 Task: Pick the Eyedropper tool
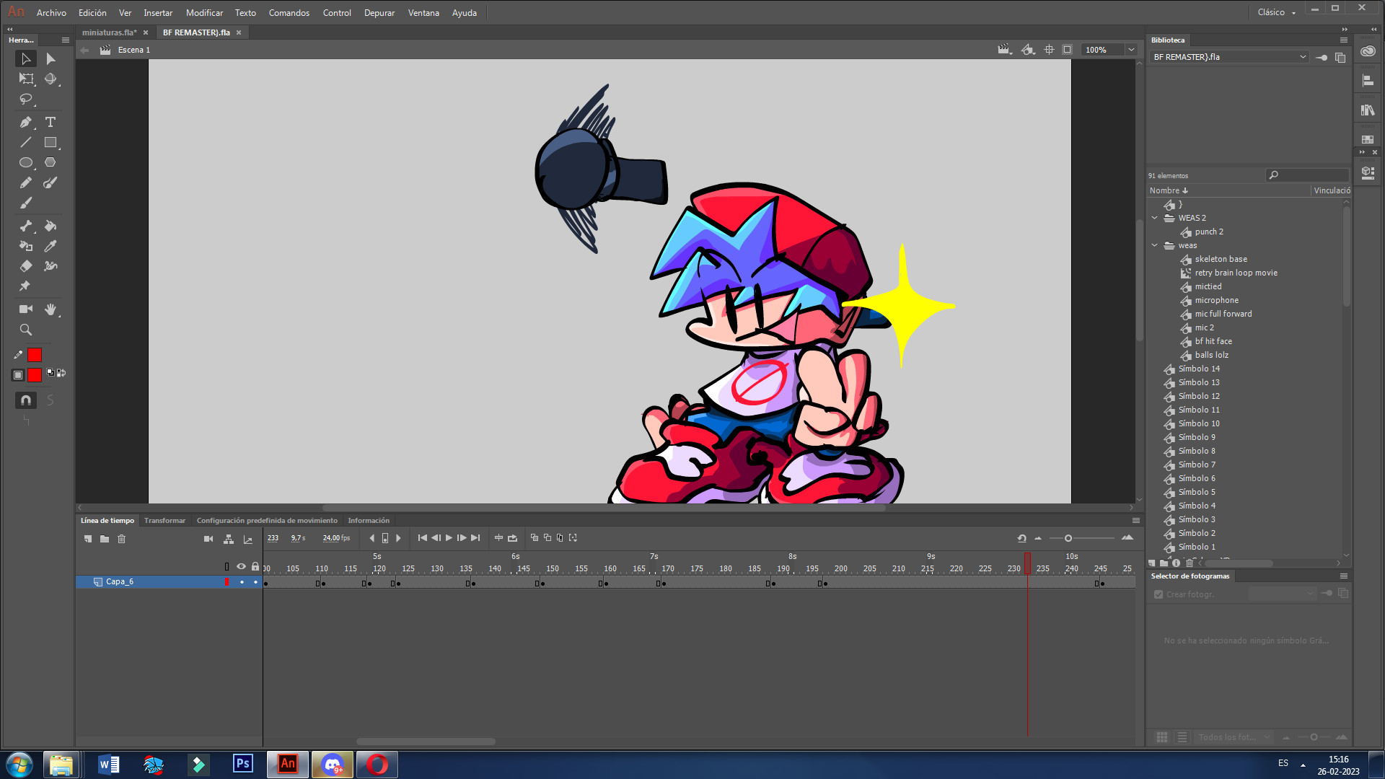click(x=50, y=245)
